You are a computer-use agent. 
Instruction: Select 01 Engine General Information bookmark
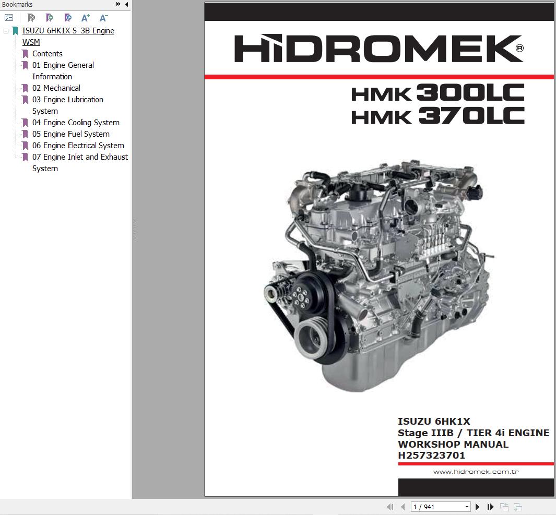[63, 65]
